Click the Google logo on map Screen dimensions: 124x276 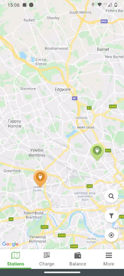click(x=10, y=244)
